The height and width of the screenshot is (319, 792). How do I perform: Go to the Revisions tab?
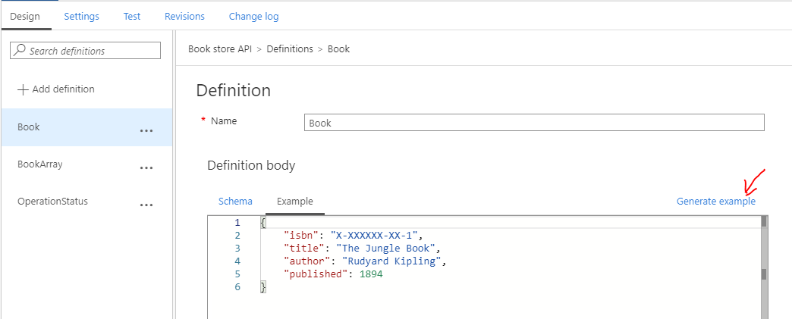tap(184, 16)
